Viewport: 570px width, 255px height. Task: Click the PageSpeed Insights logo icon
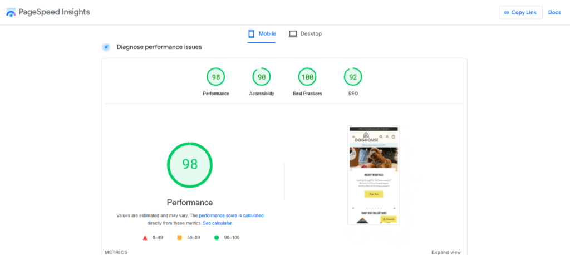point(11,12)
